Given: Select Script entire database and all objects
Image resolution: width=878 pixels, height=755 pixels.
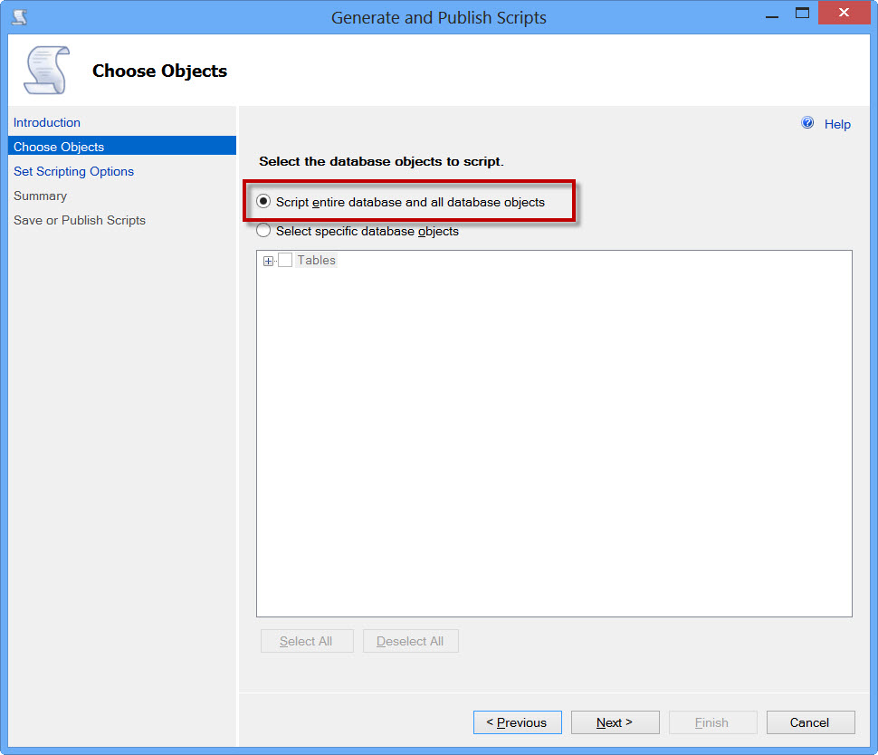Looking at the screenshot, I should 263,202.
